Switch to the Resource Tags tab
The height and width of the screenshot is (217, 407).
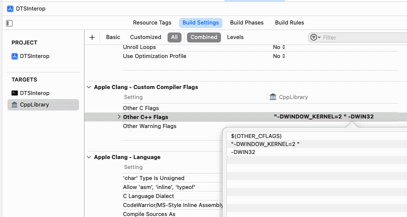click(x=152, y=22)
